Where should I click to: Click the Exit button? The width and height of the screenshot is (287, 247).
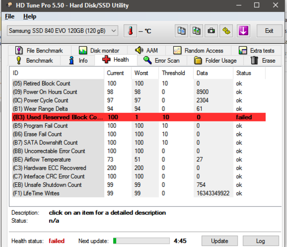click(x=269, y=31)
